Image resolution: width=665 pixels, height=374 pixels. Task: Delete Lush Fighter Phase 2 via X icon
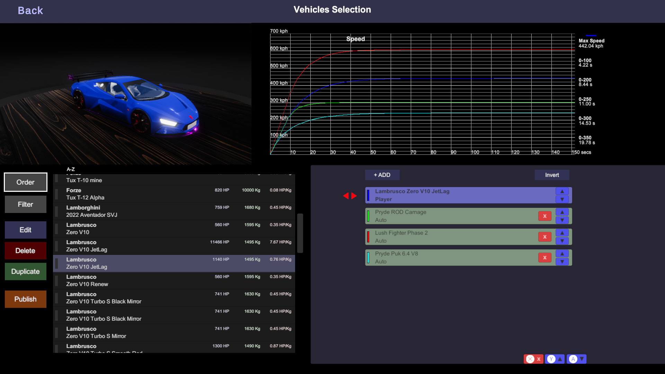pos(544,237)
